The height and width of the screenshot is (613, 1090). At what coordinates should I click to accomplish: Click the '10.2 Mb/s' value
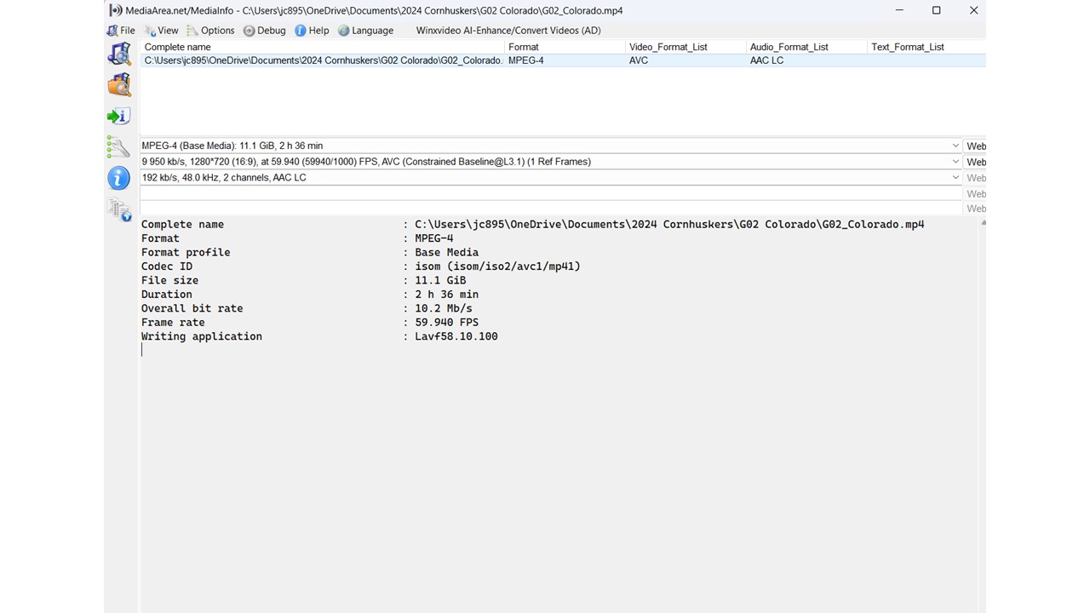(444, 308)
